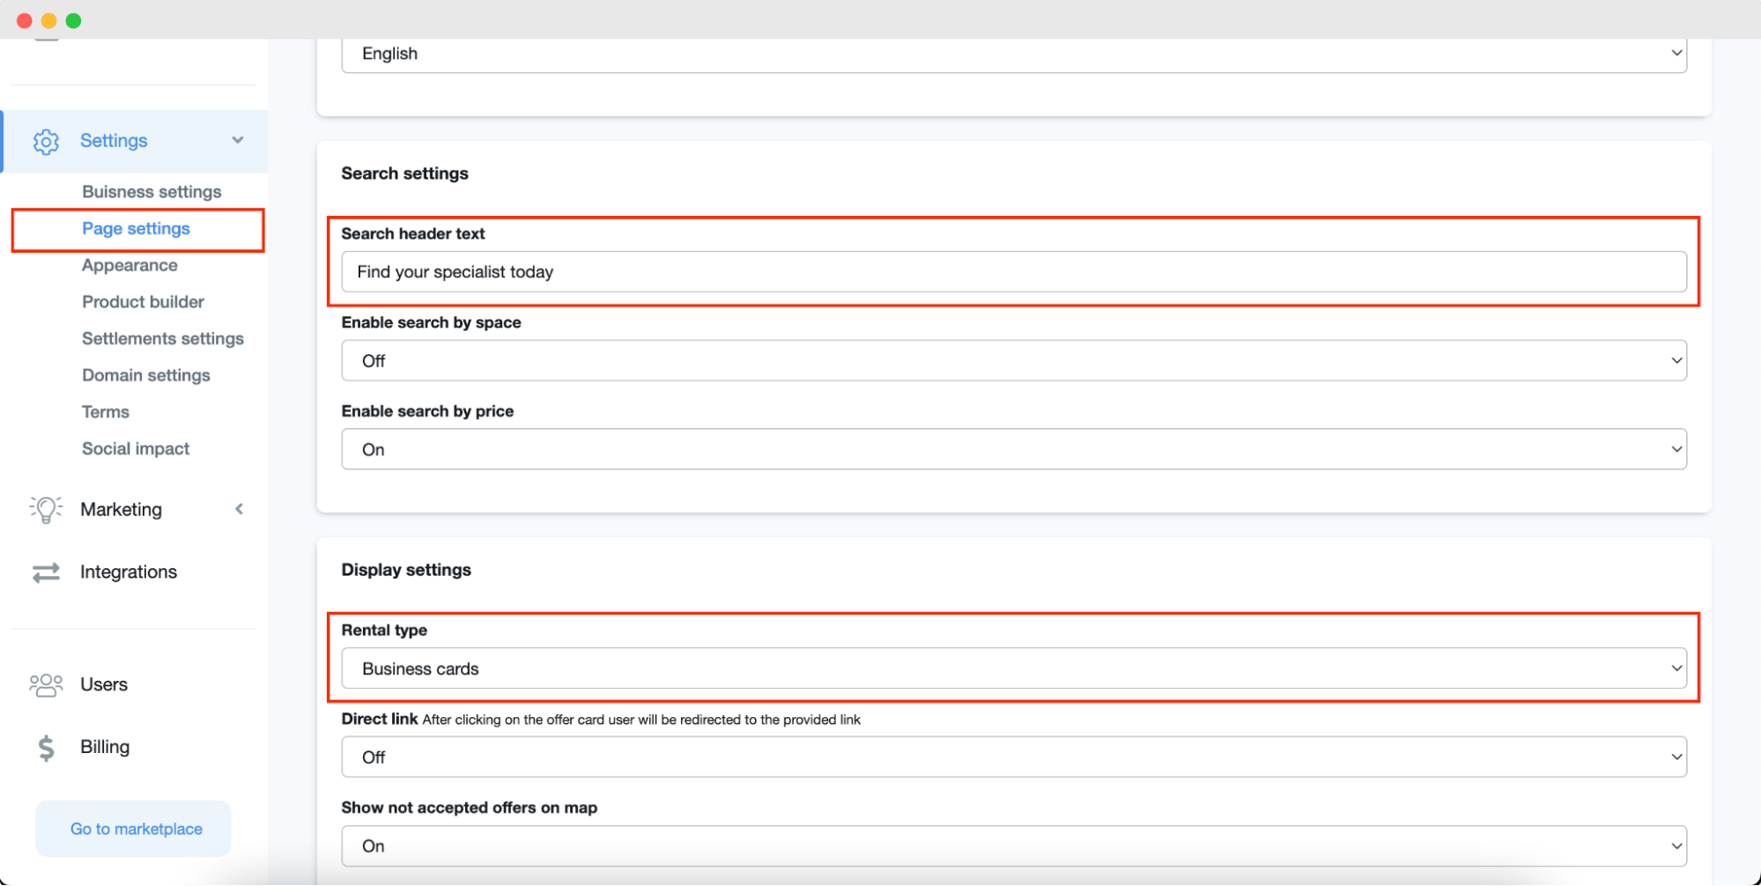Click the red close window button
The width and height of the screenshot is (1761, 886).
25,20
